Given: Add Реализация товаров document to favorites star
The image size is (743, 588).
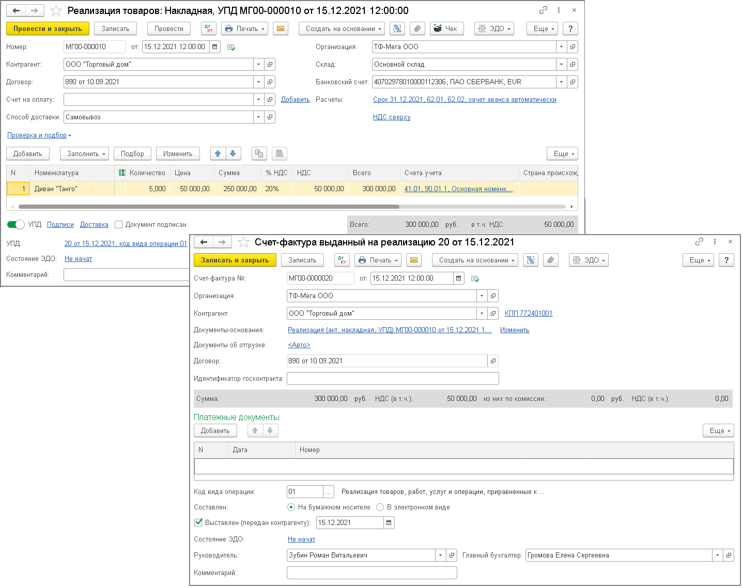Looking at the screenshot, I should [56, 10].
